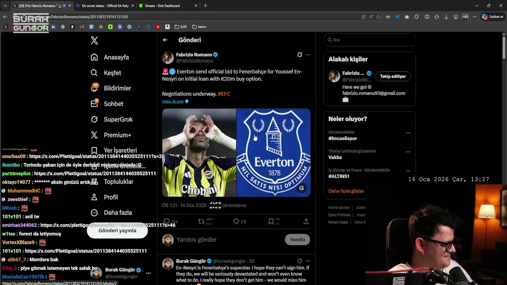Open the #kocaelispor trend
Viewport: 507px width, 285px height.
click(x=343, y=139)
